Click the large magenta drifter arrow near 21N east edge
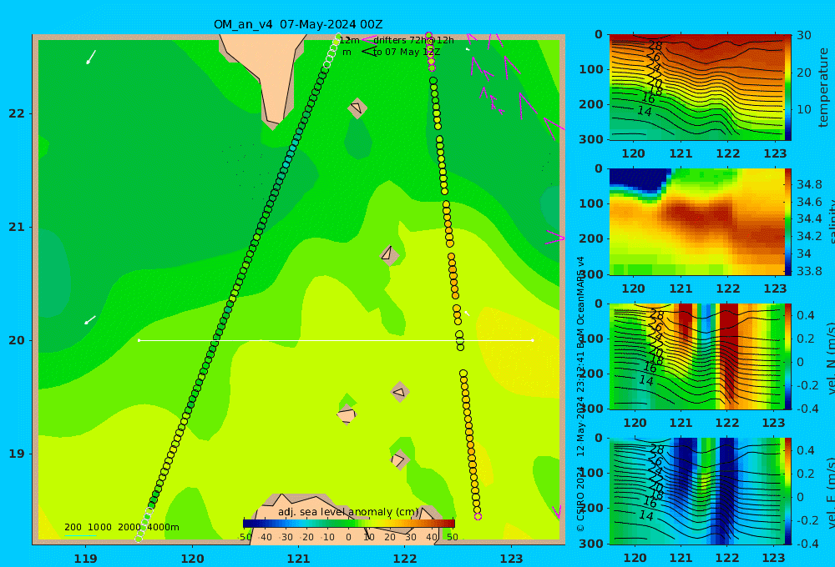Image resolution: width=835 pixels, height=567 pixels. pos(555,238)
